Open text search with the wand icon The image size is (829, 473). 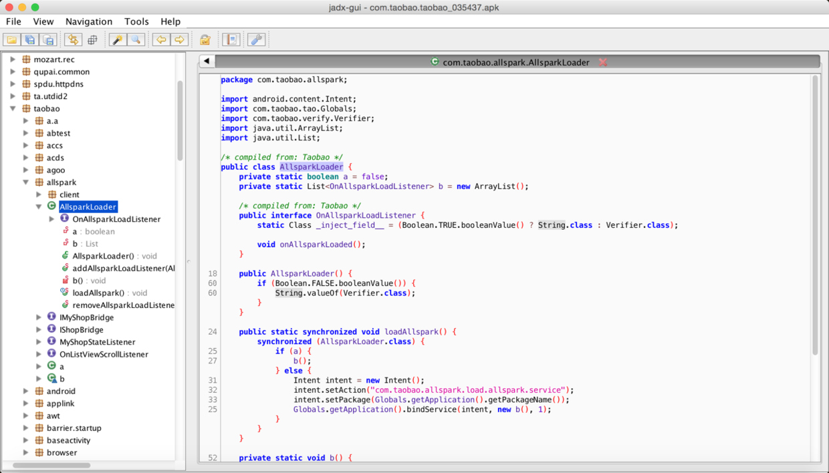click(x=118, y=40)
